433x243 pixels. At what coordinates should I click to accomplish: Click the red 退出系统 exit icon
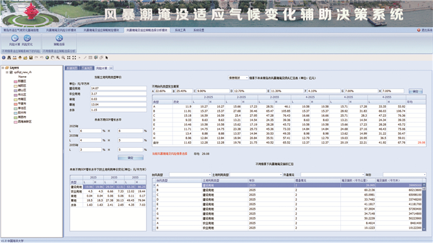click(419, 30)
